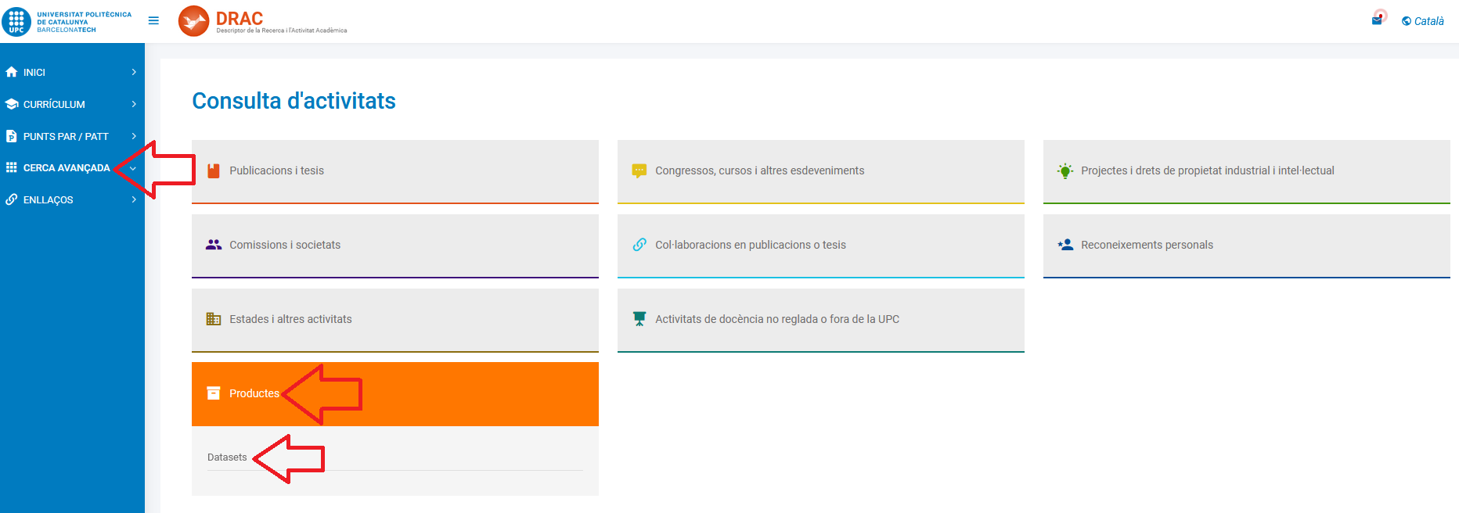This screenshot has height=513, width=1459.
Task: Click the DRAC logo
Action: [x=193, y=21]
